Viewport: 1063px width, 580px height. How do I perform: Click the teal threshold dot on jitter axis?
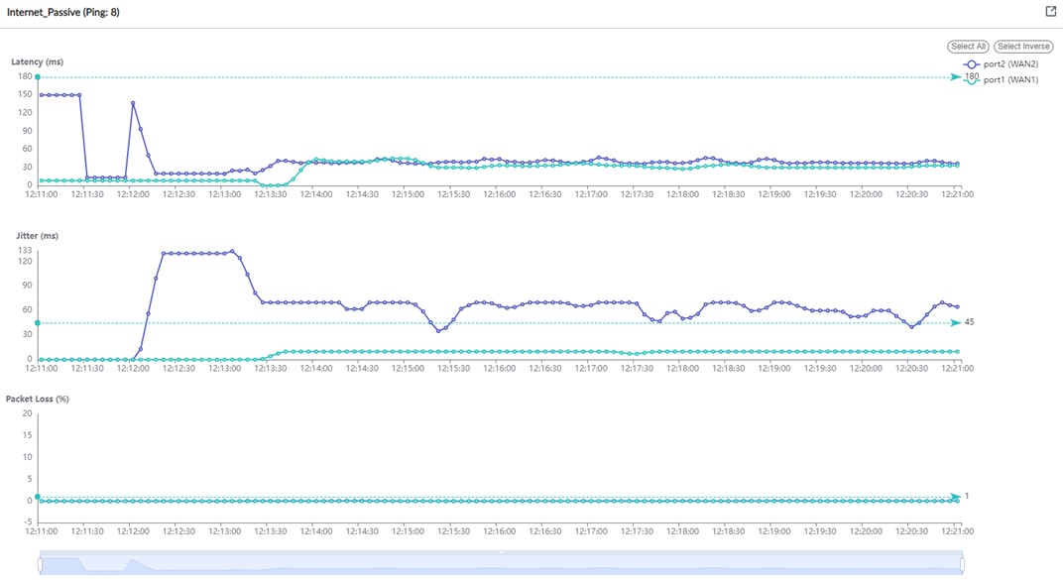pos(37,321)
